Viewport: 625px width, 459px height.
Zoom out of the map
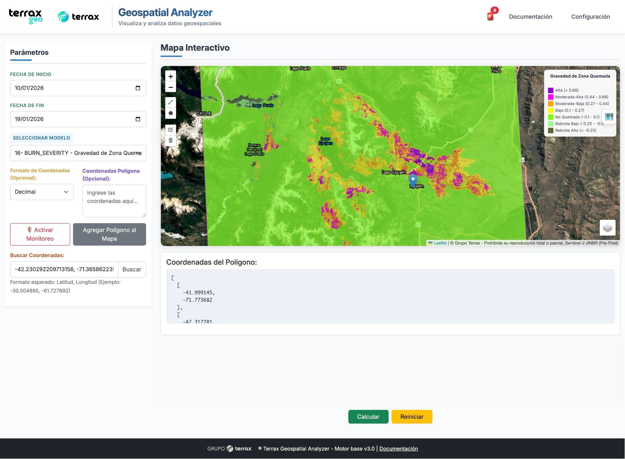pyautogui.click(x=171, y=87)
